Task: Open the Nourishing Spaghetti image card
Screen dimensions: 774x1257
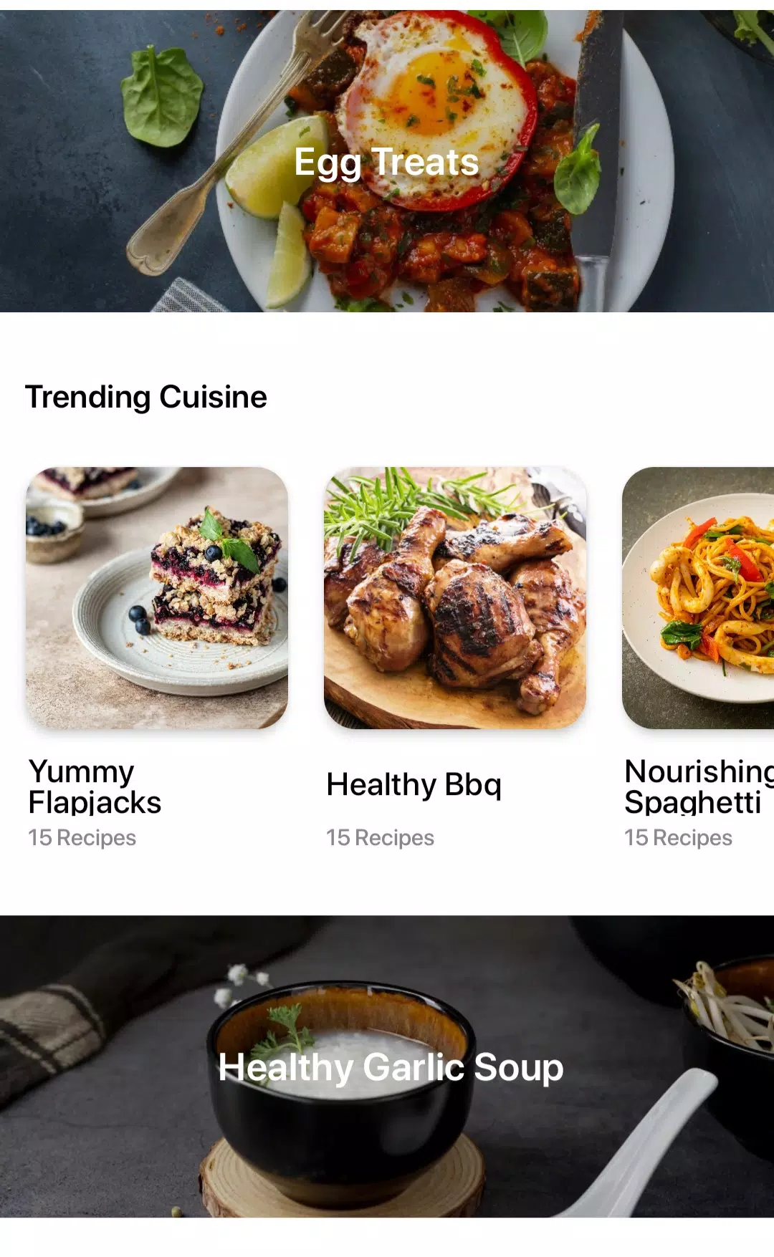Action: pyautogui.click(x=698, y=598)
